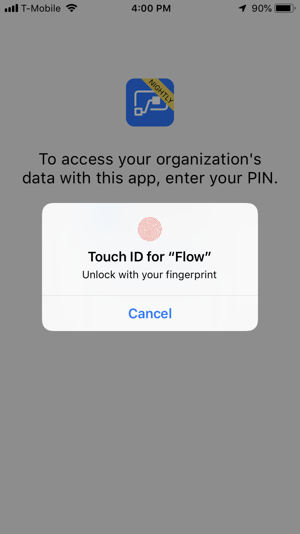Tap the "To access your organization's" text line

[150, 159]
